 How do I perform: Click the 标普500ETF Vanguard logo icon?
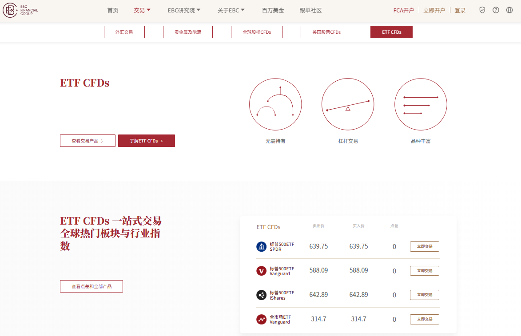pos(262,271)
